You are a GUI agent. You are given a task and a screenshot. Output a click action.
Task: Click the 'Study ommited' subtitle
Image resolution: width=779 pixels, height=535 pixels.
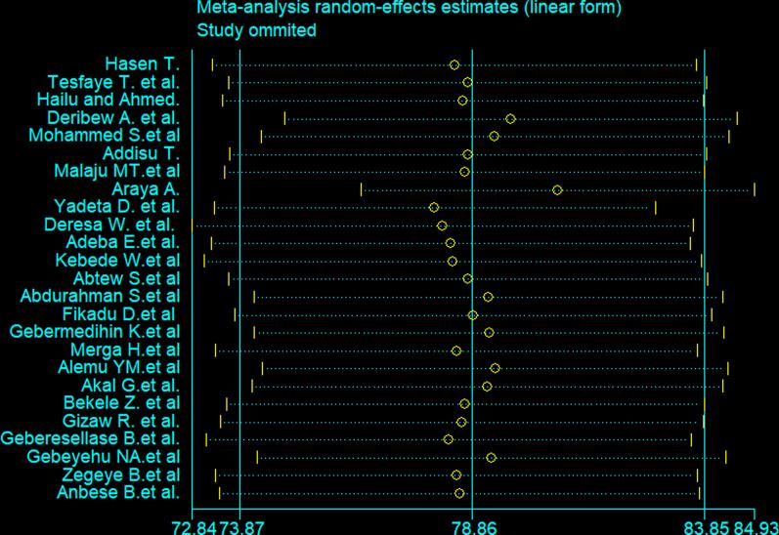tap(256, 30)
